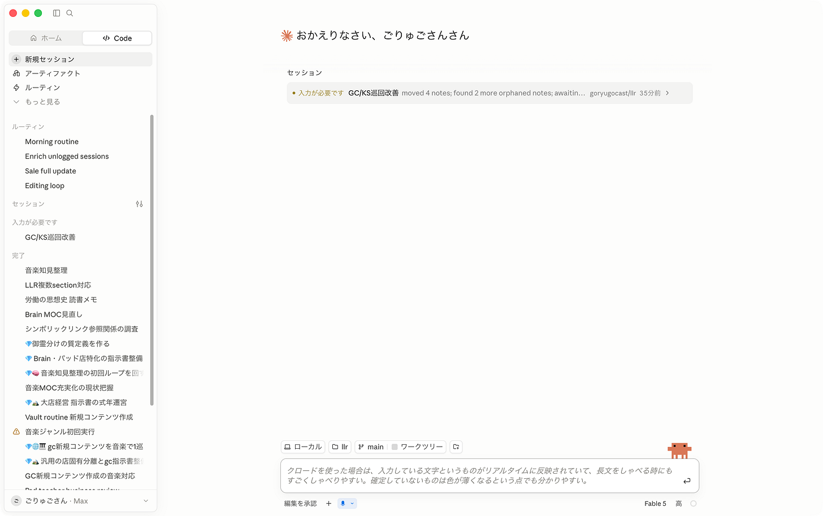Open the main branch selector
The image size is (823, 516).
[371, 447]
